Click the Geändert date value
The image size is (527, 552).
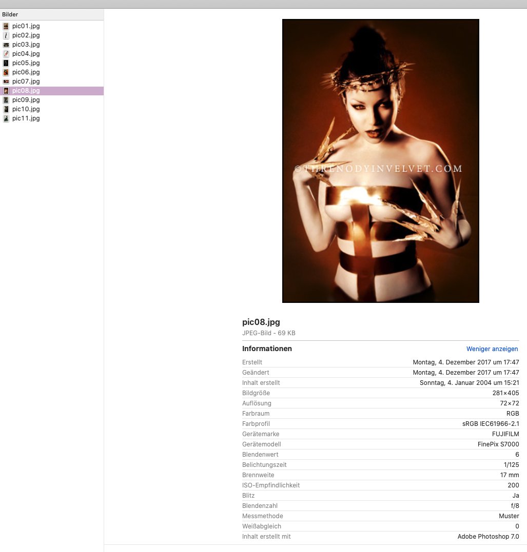point(465,373)
